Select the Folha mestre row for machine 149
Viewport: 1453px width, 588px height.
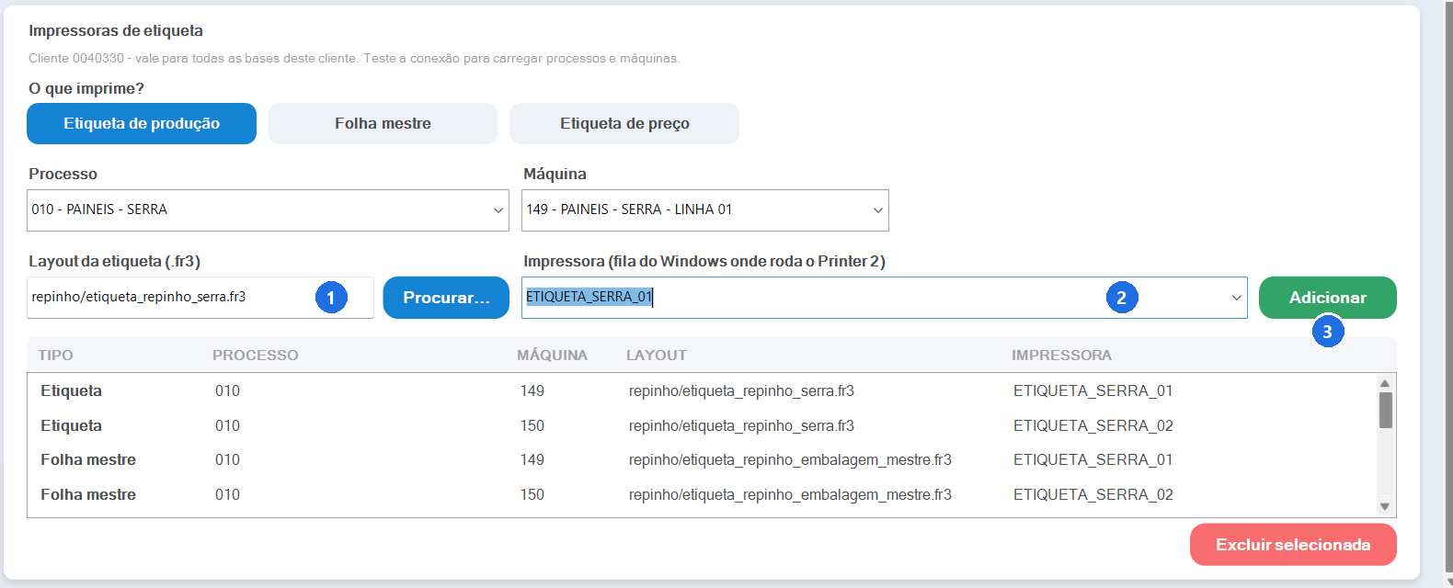click(x=702, y=459)
